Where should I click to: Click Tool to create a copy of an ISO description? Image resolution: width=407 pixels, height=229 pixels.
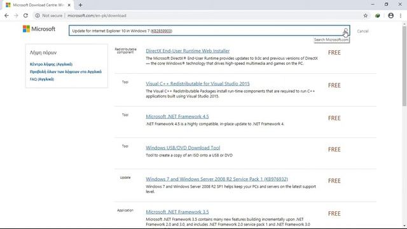190,155
